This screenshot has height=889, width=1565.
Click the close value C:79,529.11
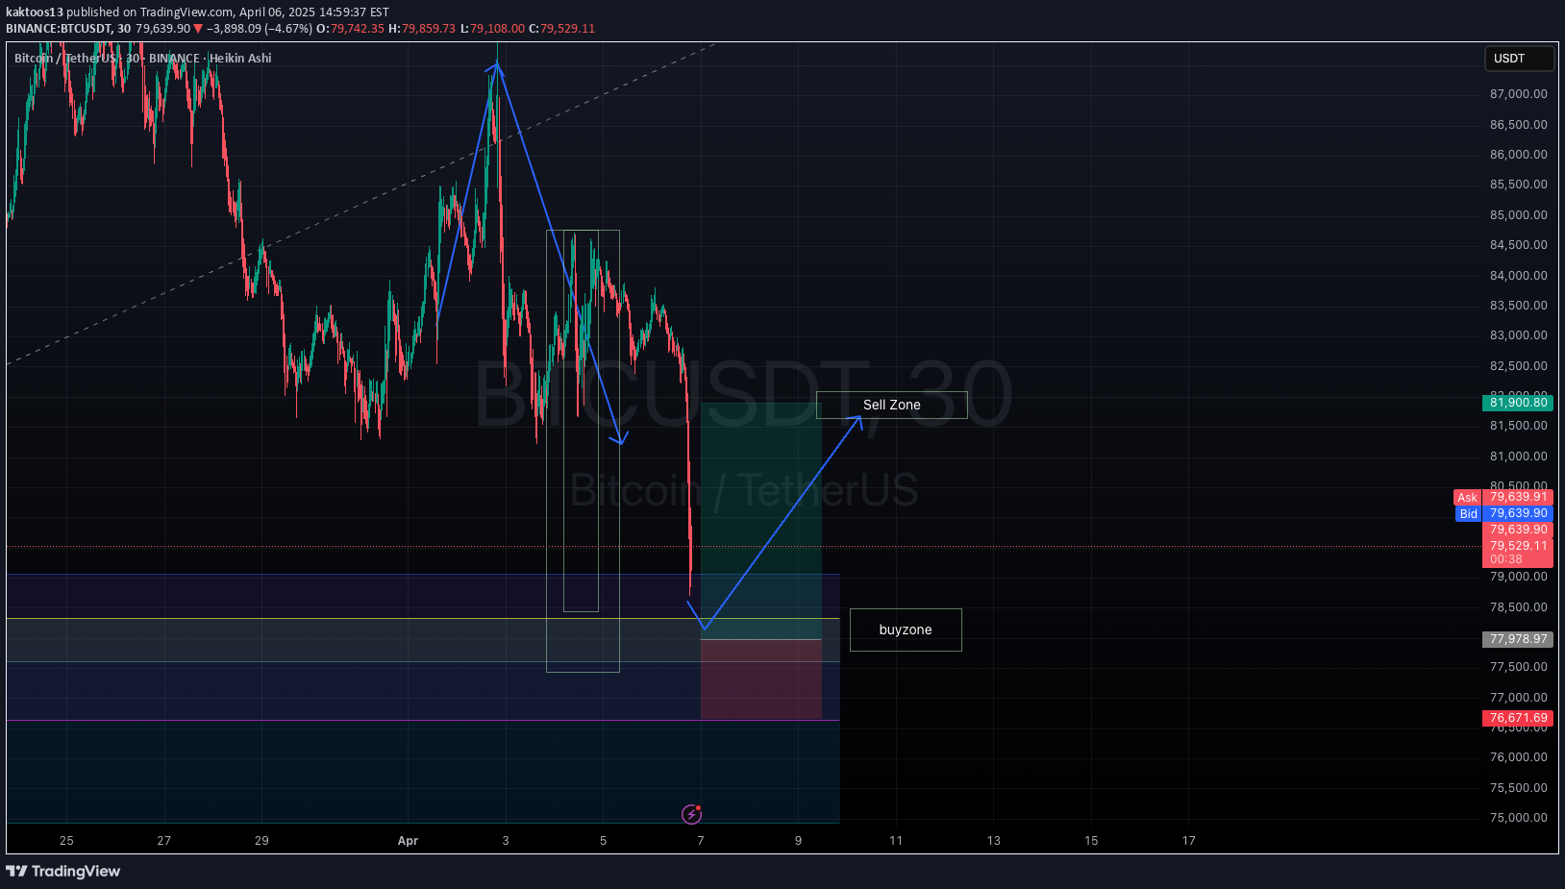point(562,29)
